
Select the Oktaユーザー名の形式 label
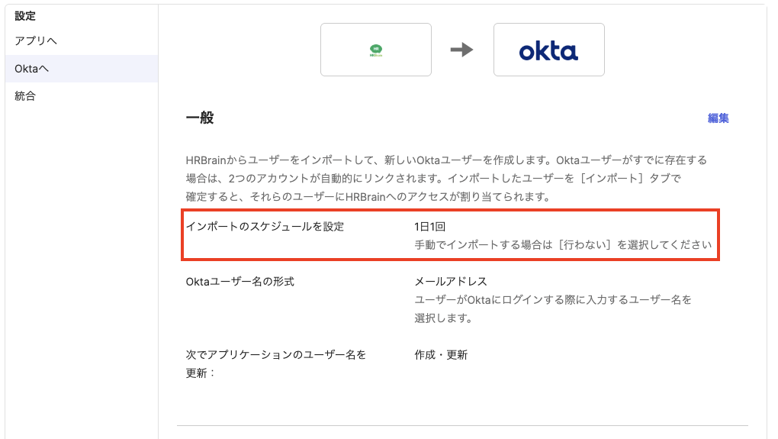(240, 282)
